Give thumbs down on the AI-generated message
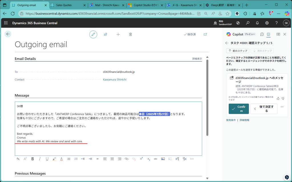This screenshot has height=182, width=292. coord(283,98)
